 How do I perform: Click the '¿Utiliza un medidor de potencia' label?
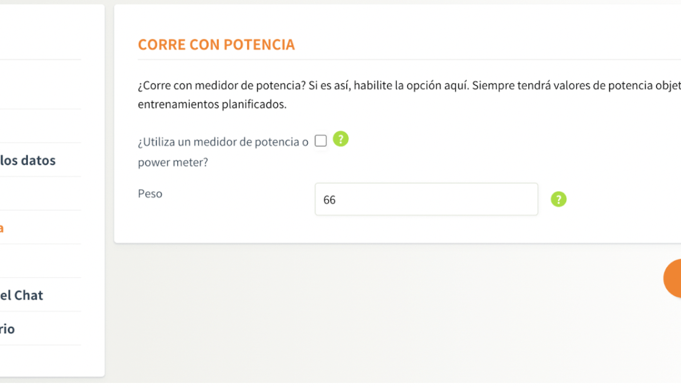point(223,142)
